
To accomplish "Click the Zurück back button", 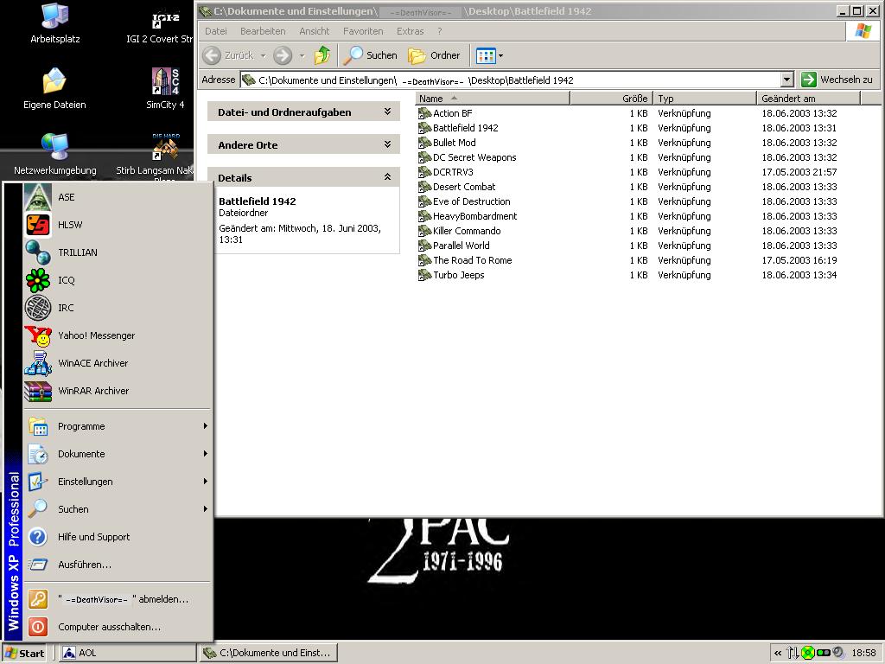I will pyautogui.click(x=228, y=55).
